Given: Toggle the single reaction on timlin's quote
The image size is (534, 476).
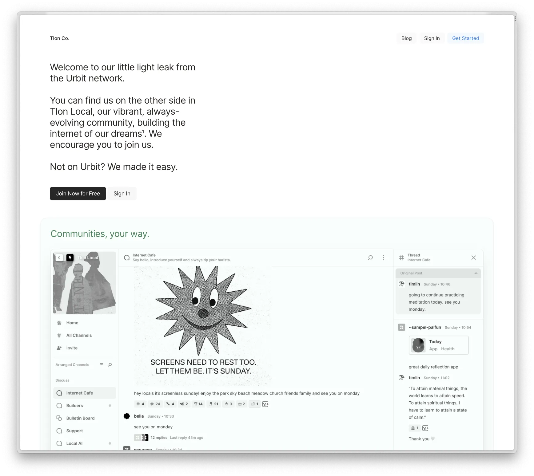Looking at the screenshot, I should point(415,428).
